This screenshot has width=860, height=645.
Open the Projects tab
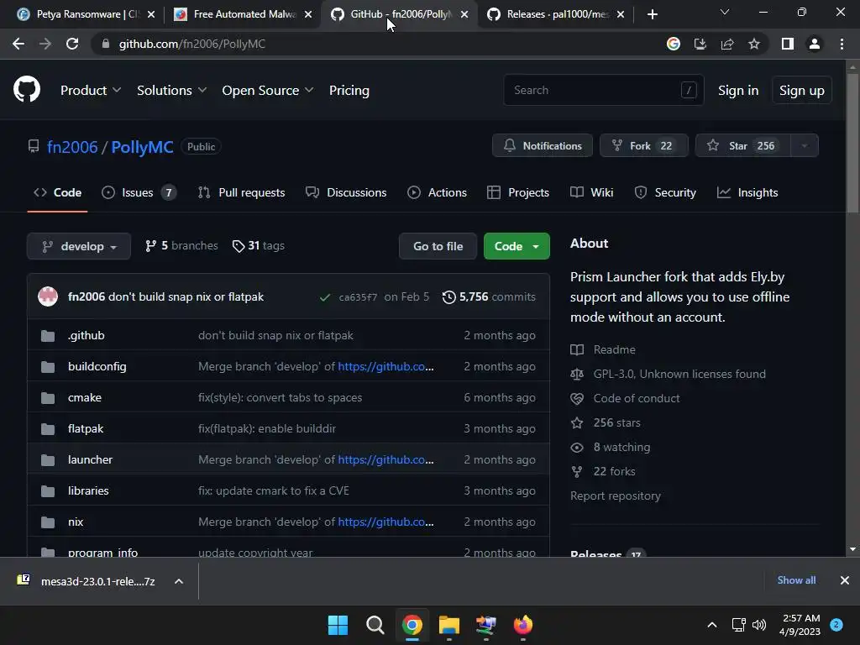[x=518, y=192]
